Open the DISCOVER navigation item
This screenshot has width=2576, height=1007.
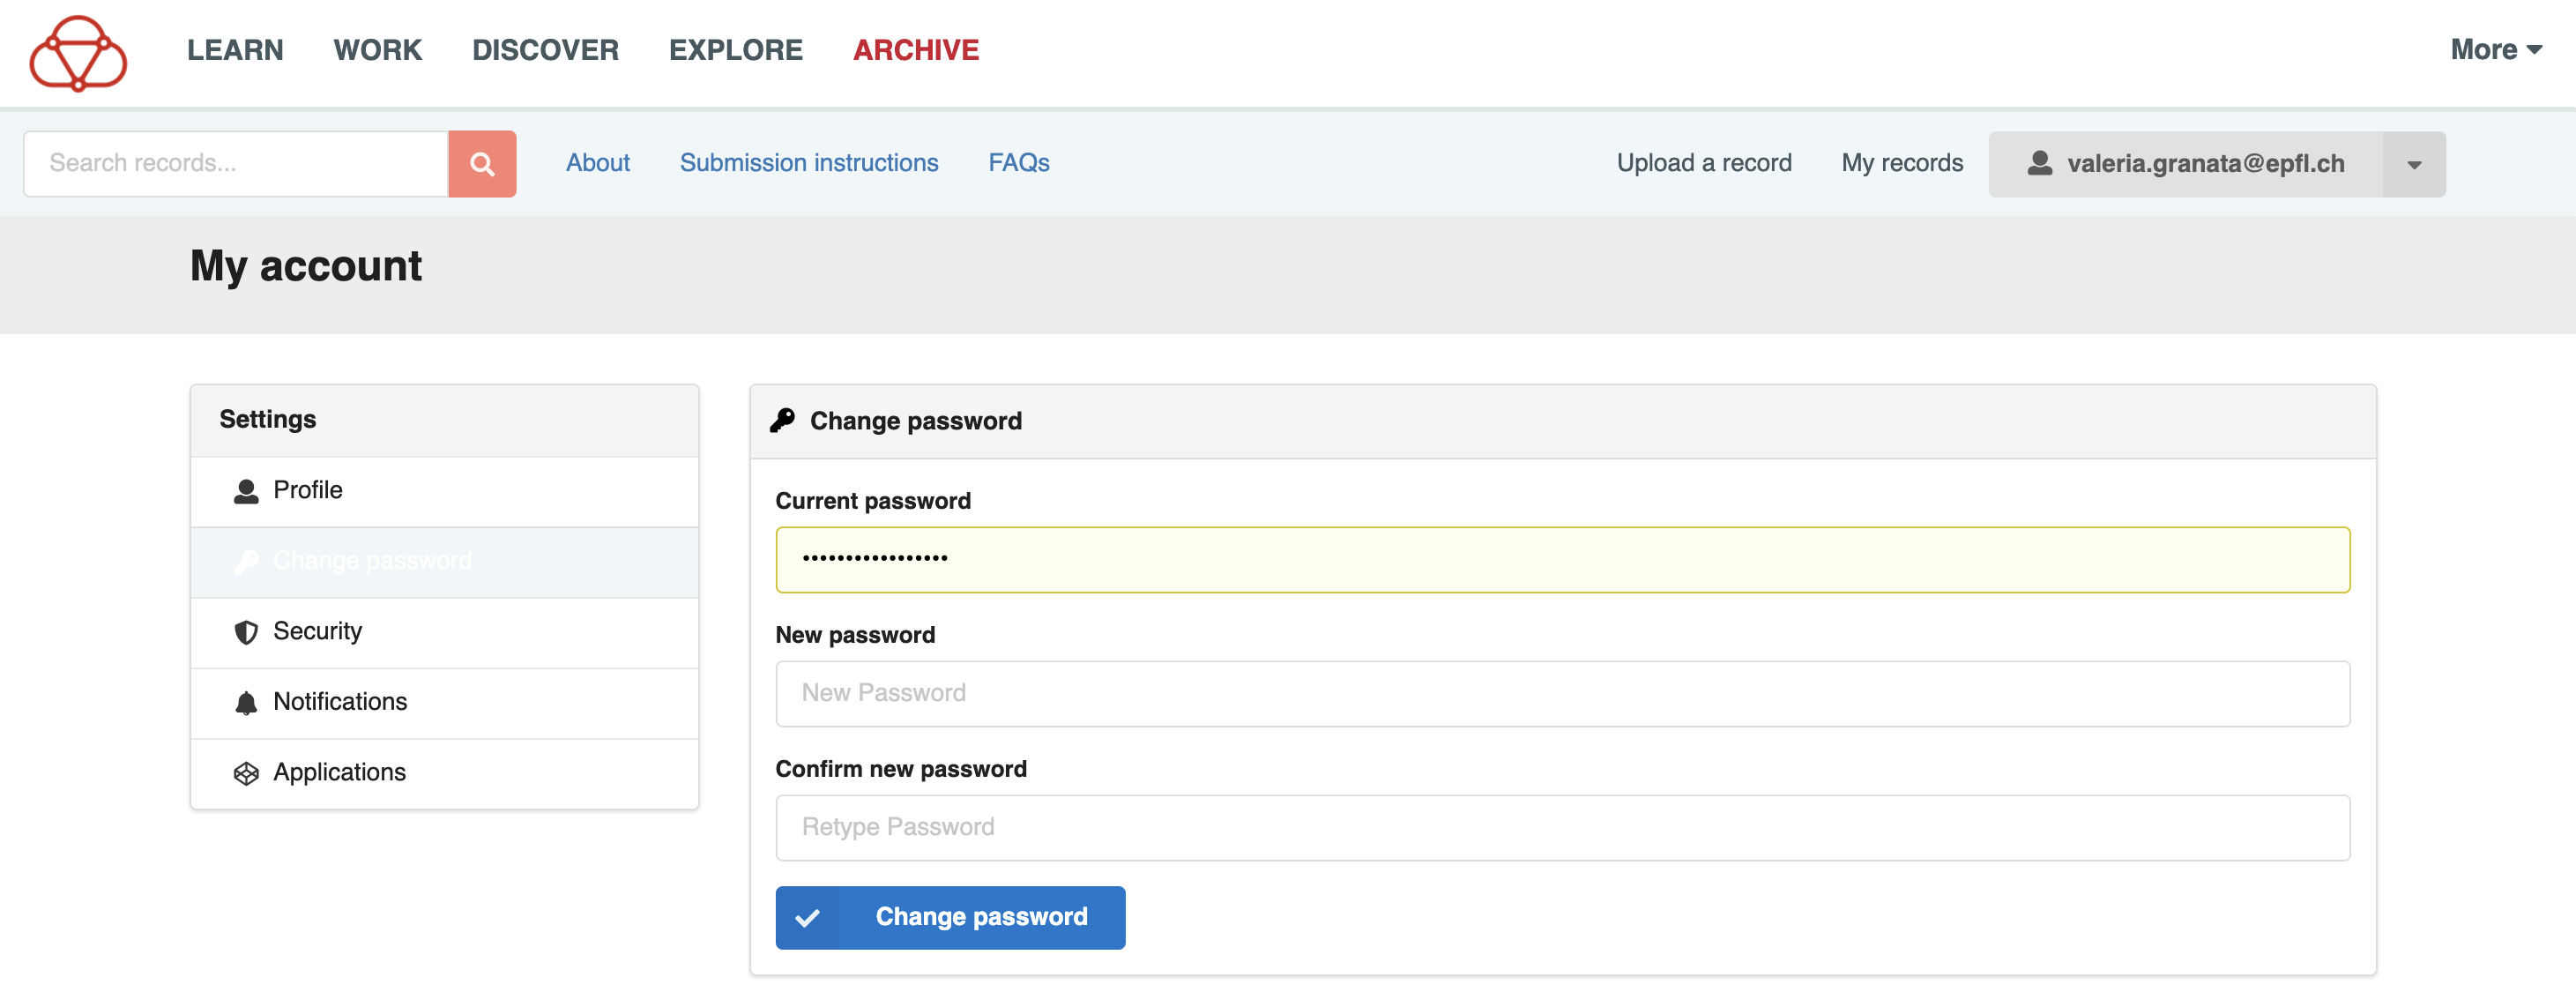(x=545, y=50)
